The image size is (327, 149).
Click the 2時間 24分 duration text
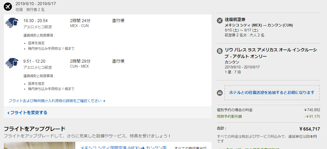[x=80, y=21]
